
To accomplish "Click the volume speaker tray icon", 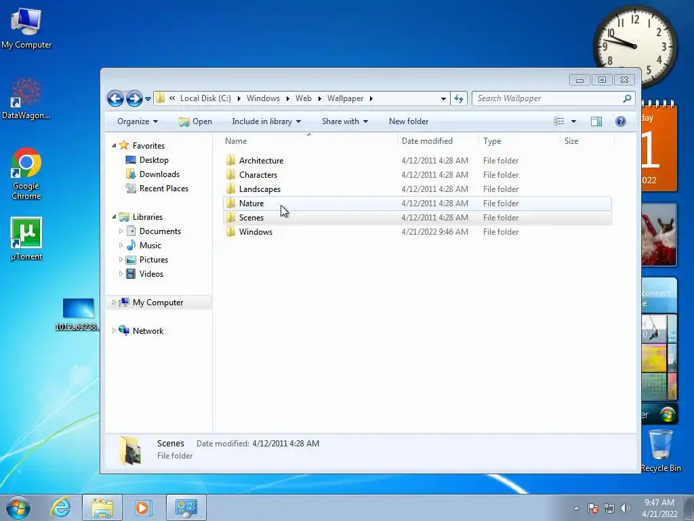I will click(625, 508).
